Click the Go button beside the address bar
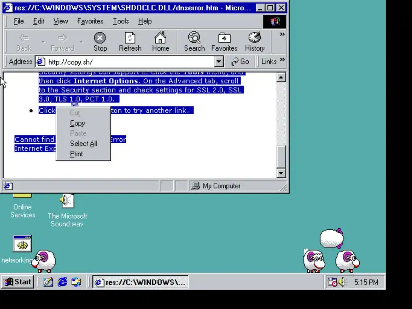412x309 pixels. [240, 62]
